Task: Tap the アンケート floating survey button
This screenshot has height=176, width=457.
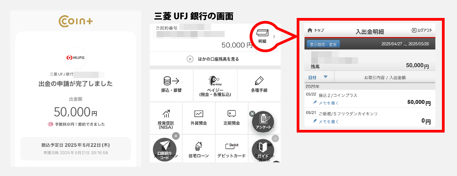Action: (x=263, y=122)
